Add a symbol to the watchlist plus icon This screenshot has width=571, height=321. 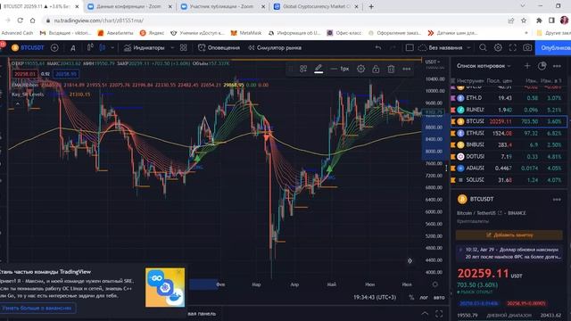tap(527, 66)
